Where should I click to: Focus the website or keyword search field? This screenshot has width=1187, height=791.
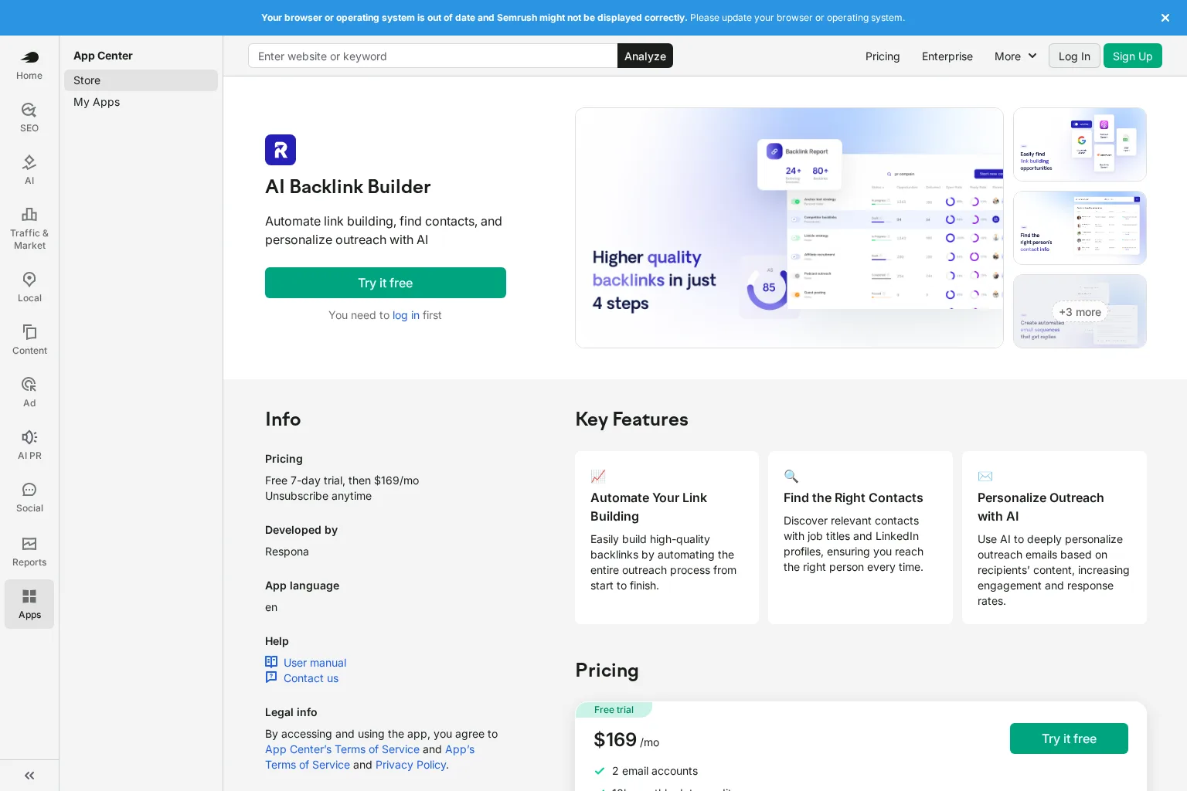(433, 56)
